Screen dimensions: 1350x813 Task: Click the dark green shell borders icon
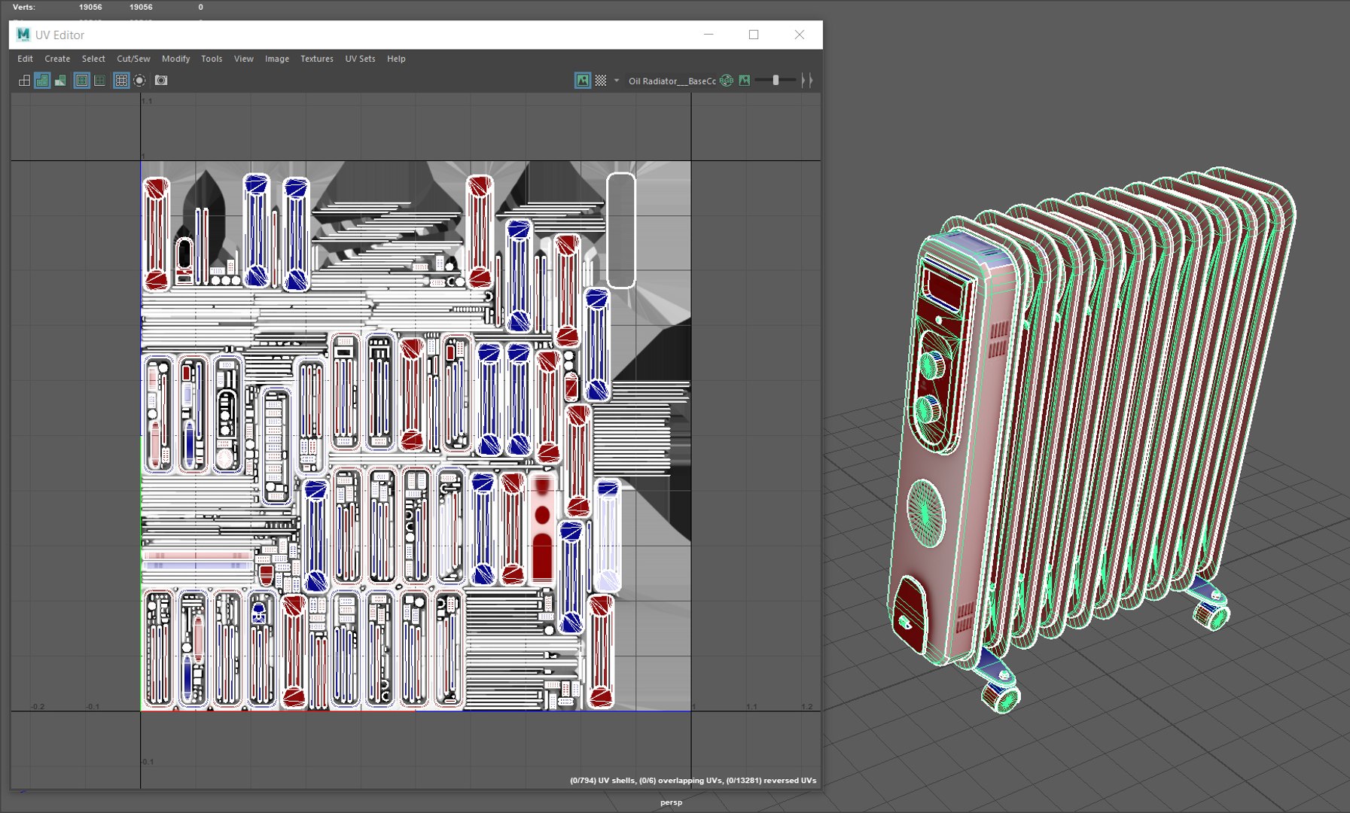[x=99, y=81]
